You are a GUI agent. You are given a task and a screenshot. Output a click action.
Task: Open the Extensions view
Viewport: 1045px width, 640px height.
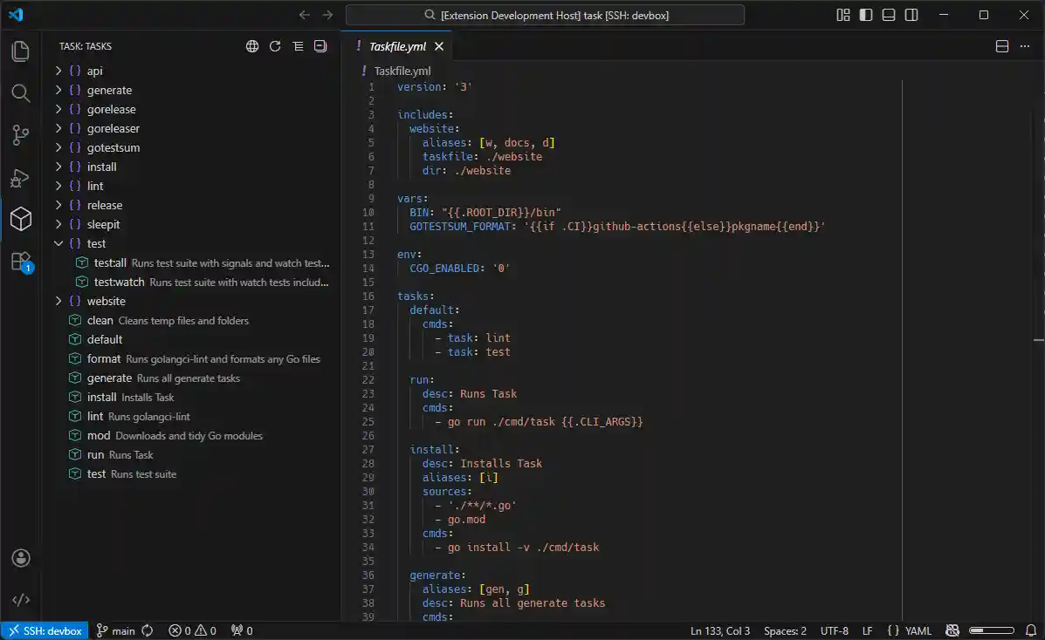[20, 262]
